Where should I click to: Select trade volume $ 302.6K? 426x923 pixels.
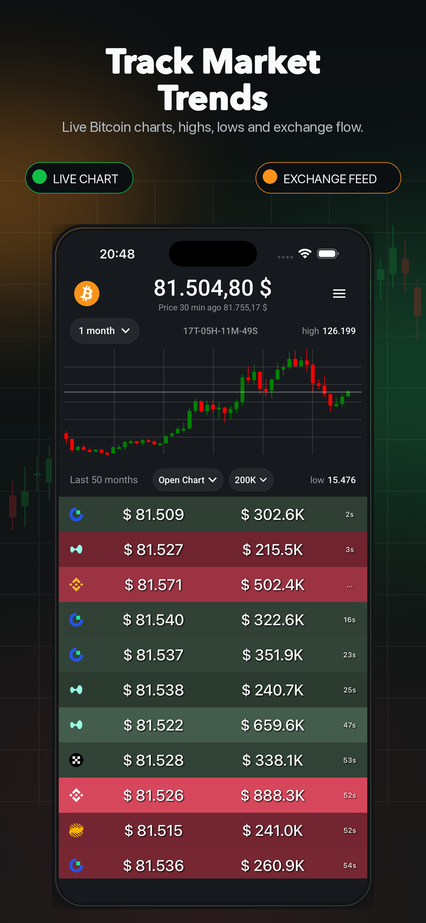tap(273, 515)
